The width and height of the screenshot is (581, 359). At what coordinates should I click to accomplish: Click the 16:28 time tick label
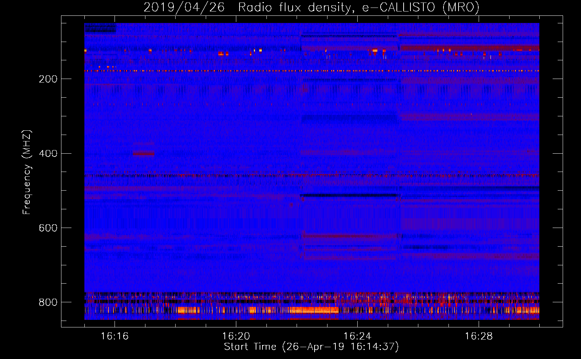tap(479, 336)
